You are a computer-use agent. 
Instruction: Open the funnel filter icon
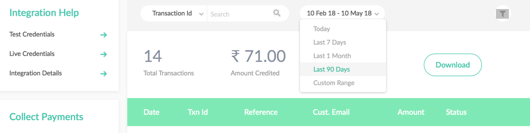coord(503,14)
